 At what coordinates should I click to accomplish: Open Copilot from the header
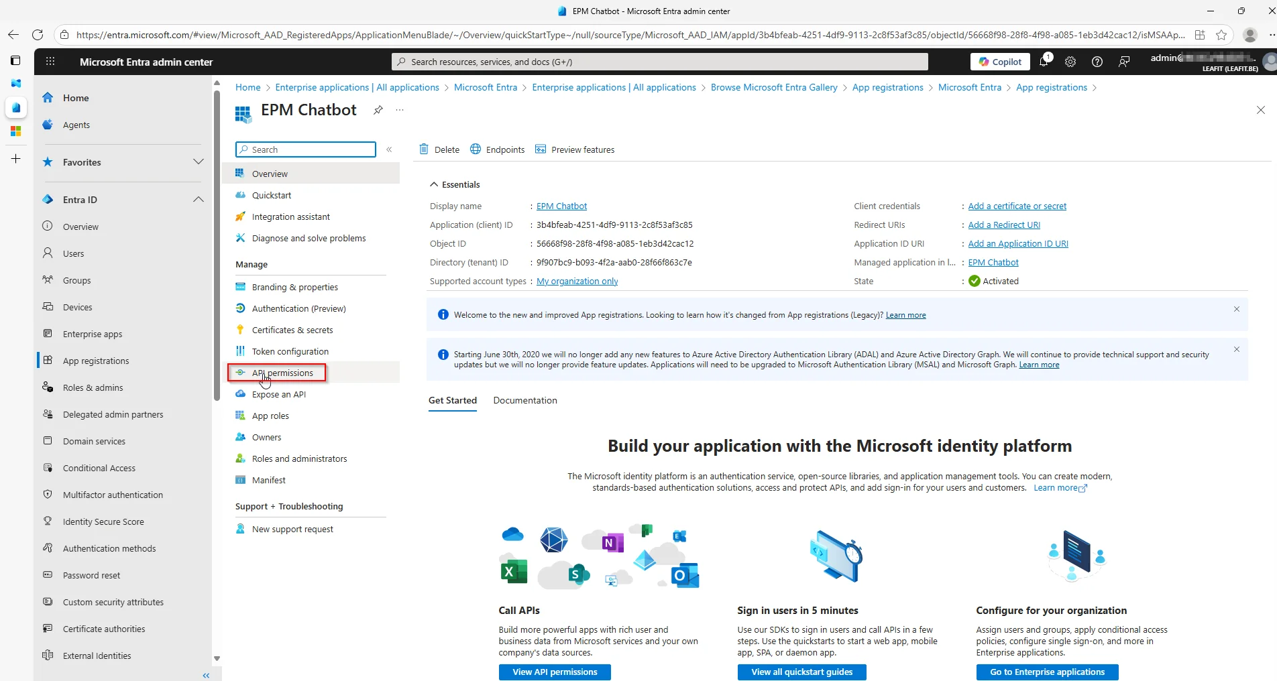click(1000, 62)
